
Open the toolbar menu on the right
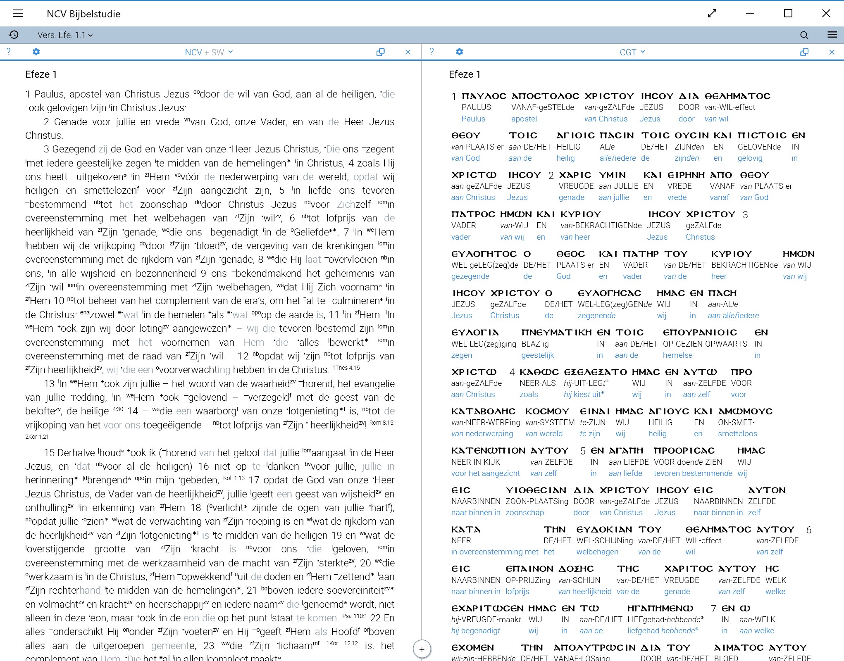tap(832, 35)
